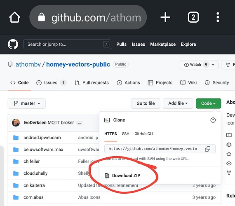
Task: Click the star icon in About sidebar
Action: tap(229, 154)
